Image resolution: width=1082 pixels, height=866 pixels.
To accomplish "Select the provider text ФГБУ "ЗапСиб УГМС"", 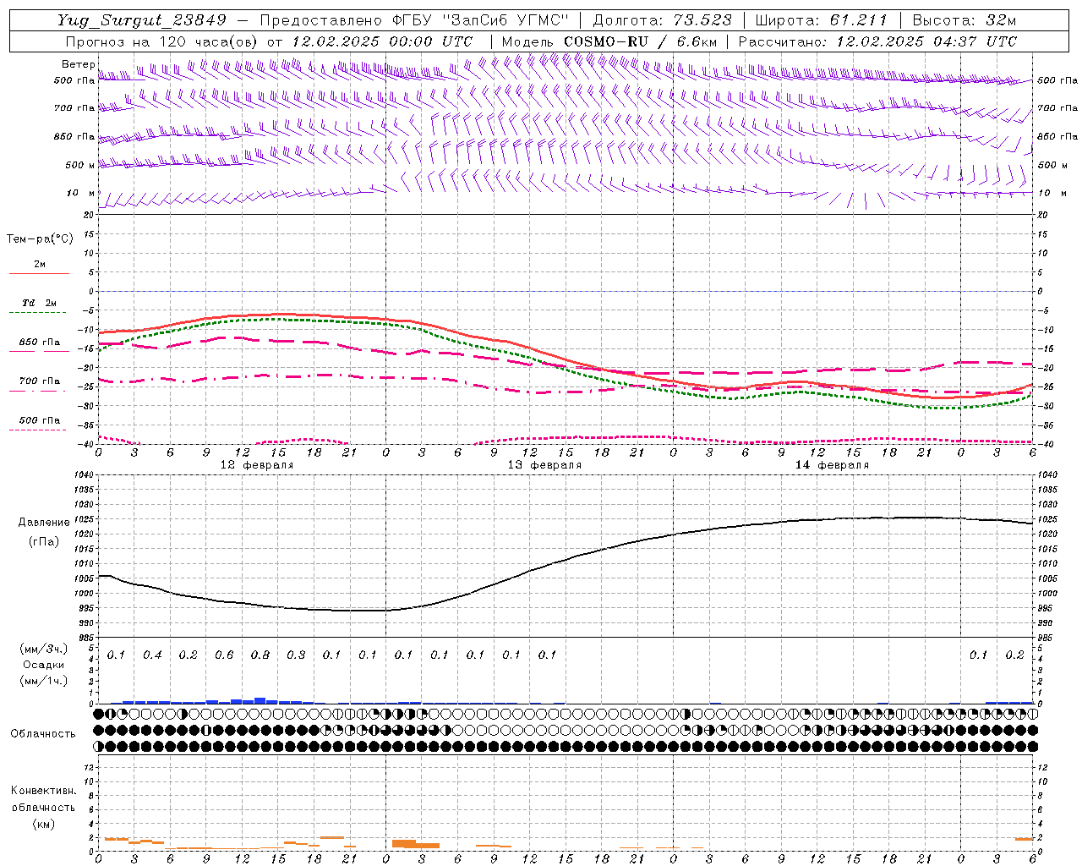I will [481, 20].
